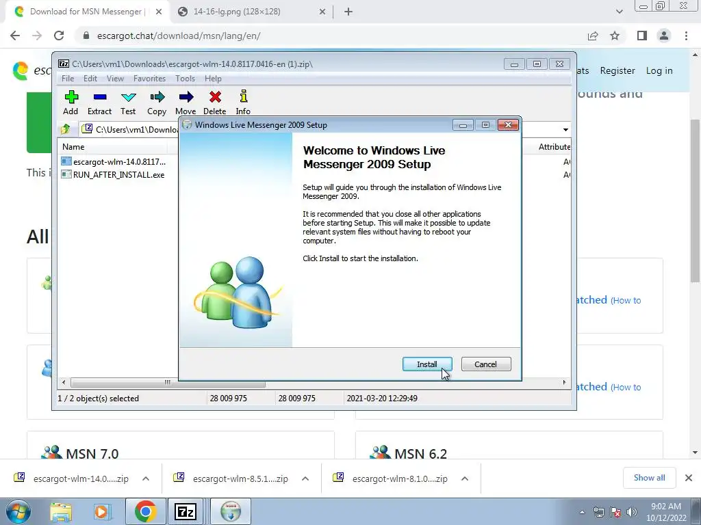This screenshot has height=525, width=701.
Task: Open the Tools menu in 7-Zip
Action: [185, 79]
